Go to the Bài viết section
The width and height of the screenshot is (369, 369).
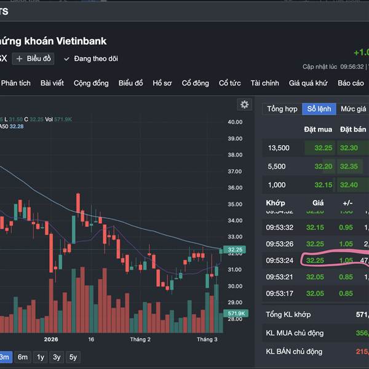click(x=52, y=83)
